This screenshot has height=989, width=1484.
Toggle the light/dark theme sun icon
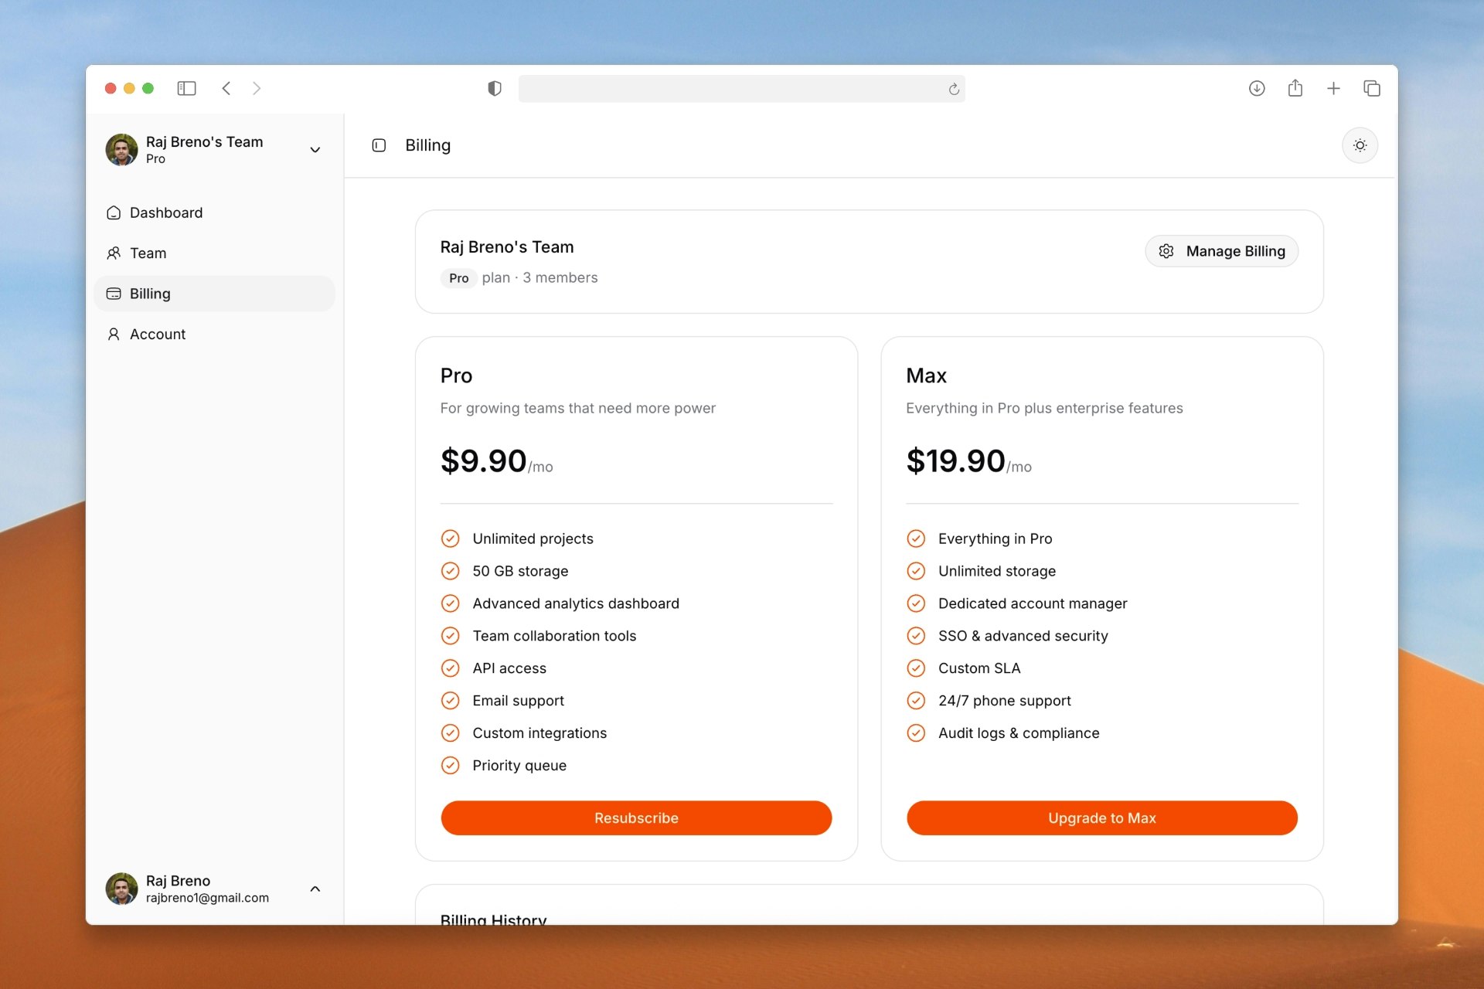coord(1360,145)
